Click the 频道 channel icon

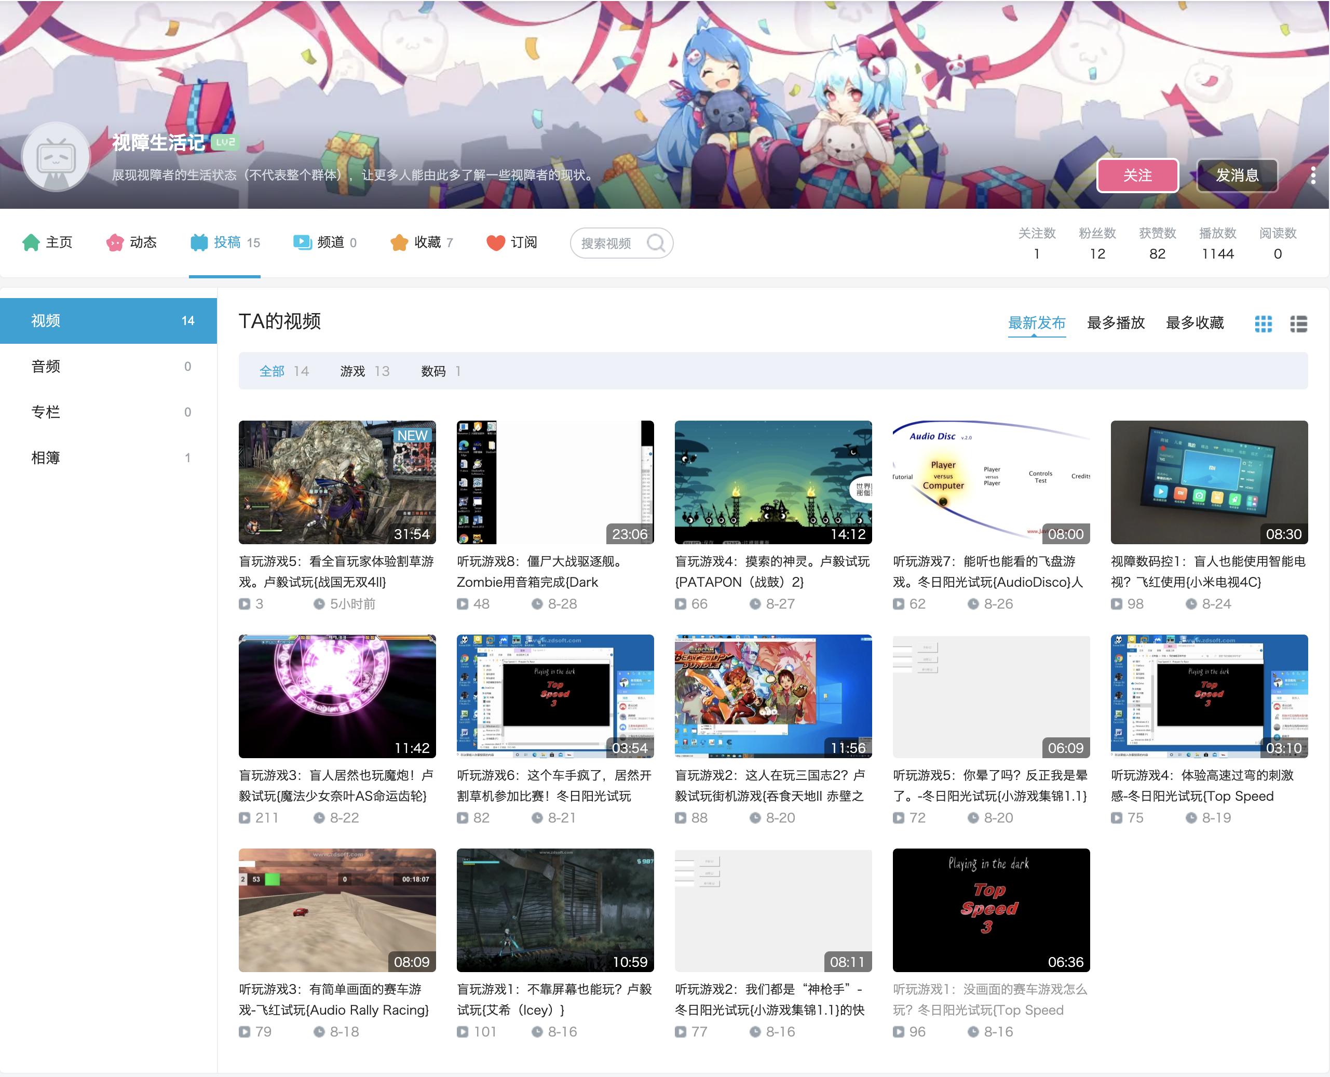pyautogui.click(x=303, y=243)
